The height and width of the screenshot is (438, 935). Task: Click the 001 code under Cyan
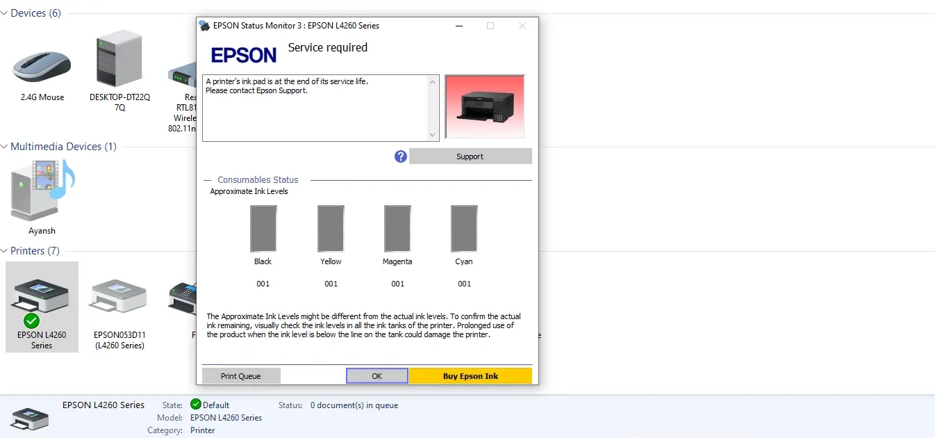click(x=464, y=284)
